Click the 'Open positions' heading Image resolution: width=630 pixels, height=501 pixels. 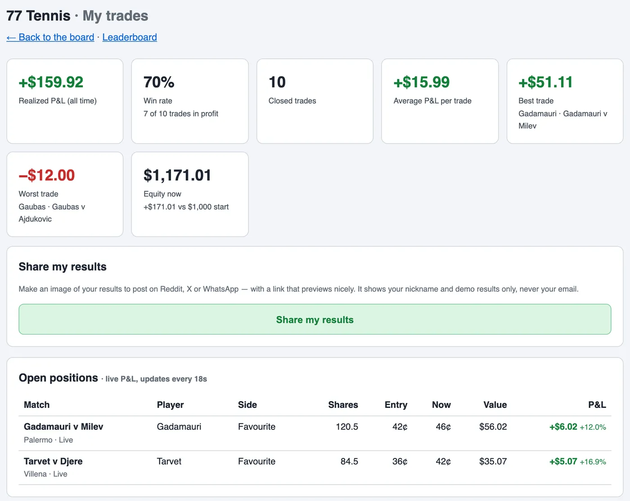click(58, 378)
